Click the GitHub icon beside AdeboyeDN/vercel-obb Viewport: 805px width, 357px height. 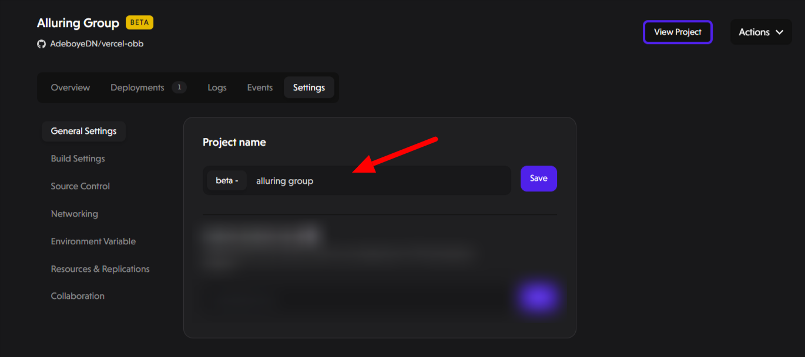pyautogui.click(x=41, y=44)
